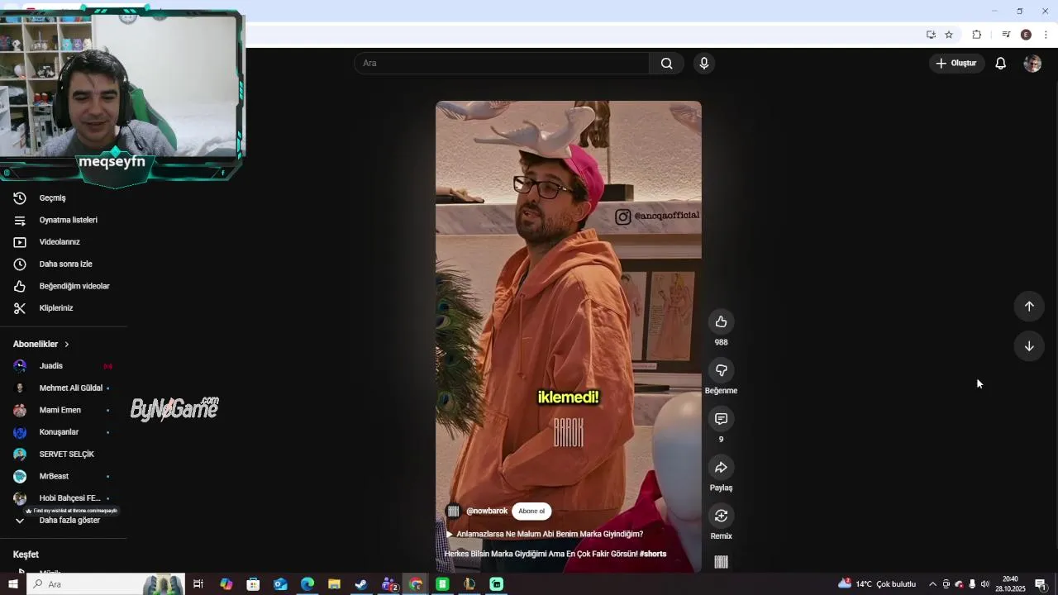The height and width of the screenshot is (595, 1058).
Task: Open the weather widget 14°C Çok bulutlu
Action: point(877,584)
